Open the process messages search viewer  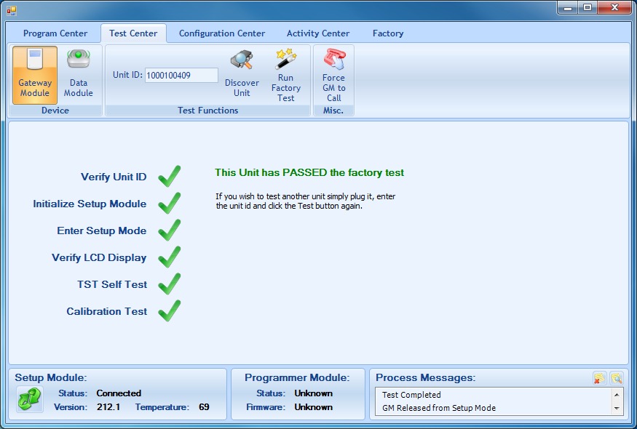[x=617, y=378]
